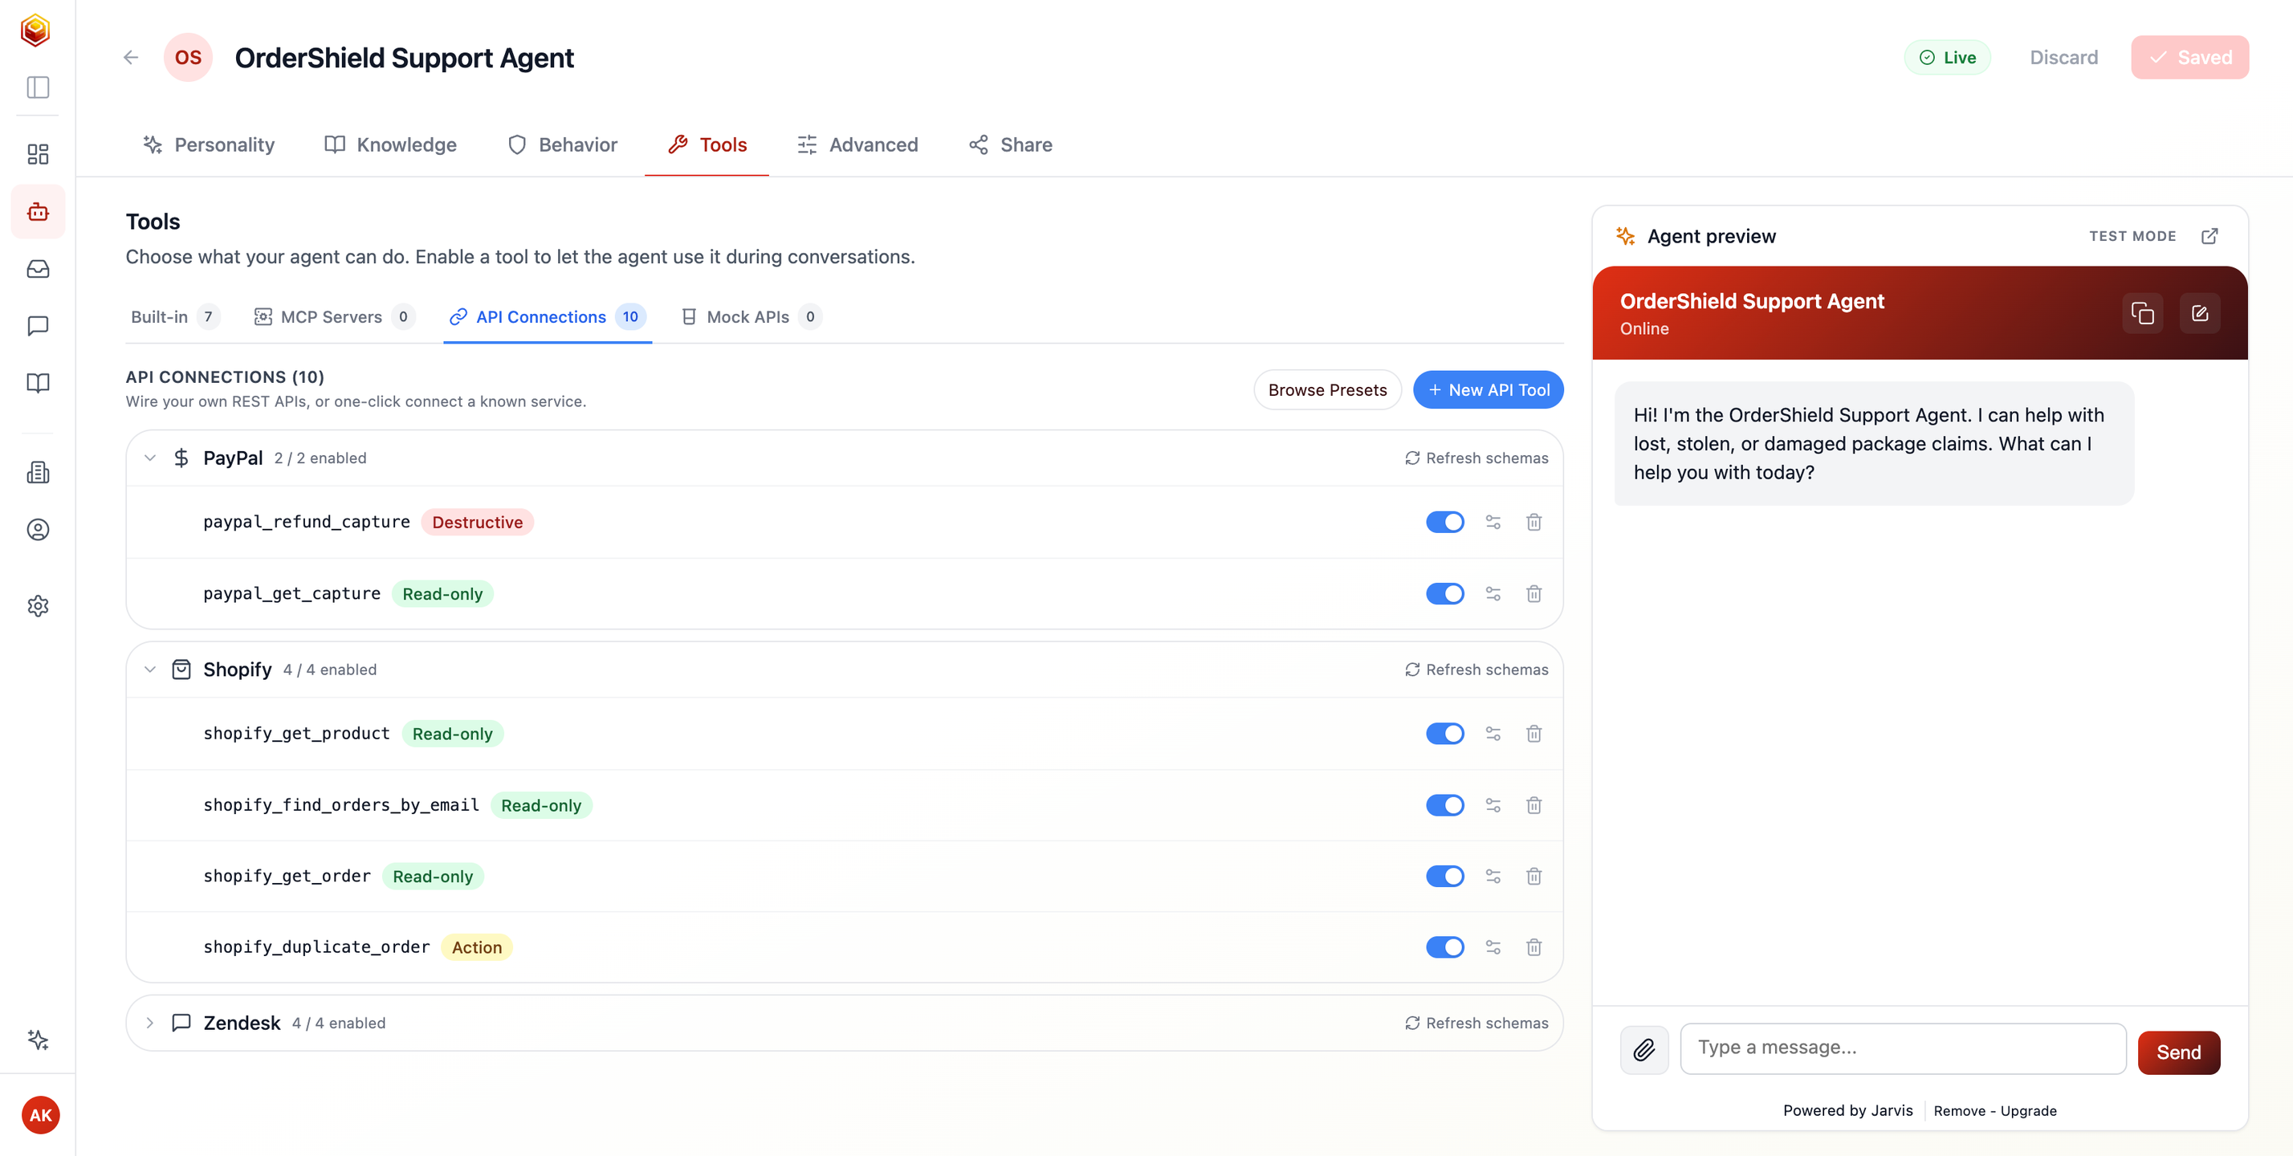
Task: Switch to the Advanced tab
Action: click(857, 145)
